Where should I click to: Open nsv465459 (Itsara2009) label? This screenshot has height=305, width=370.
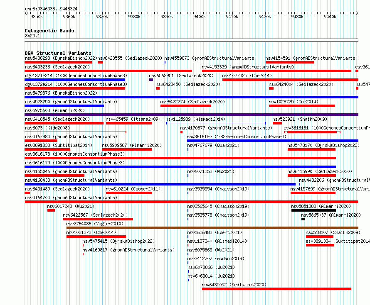133,119
